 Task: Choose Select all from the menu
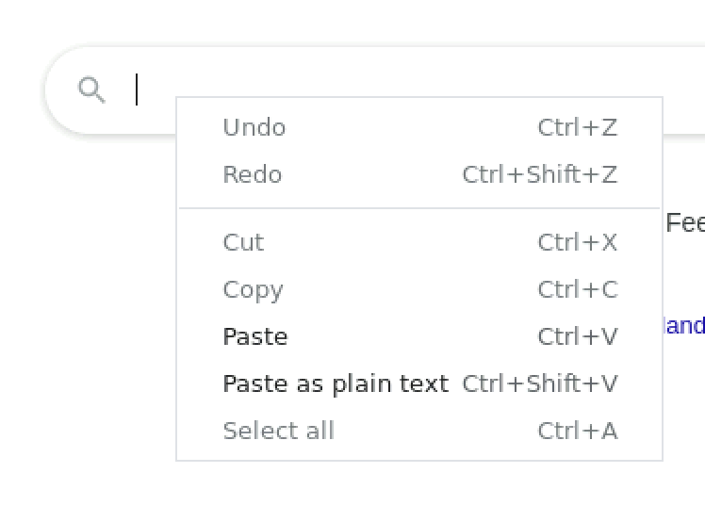coord(278,431)
